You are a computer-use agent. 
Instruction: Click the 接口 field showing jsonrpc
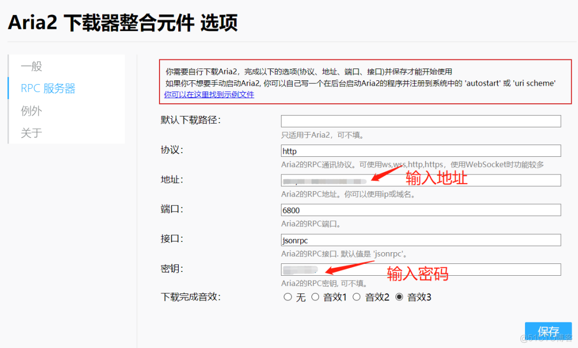pos(421,240)
